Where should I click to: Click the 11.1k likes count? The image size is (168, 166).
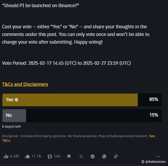(x=36, y=156)
